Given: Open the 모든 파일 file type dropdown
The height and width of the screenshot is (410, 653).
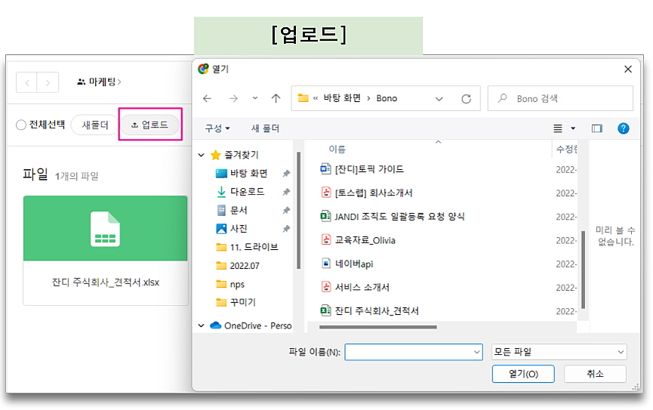Looking at the screenshot, I should tap(559, 352).
